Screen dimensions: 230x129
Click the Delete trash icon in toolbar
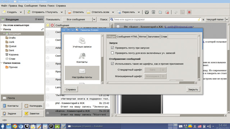(153, 12)
